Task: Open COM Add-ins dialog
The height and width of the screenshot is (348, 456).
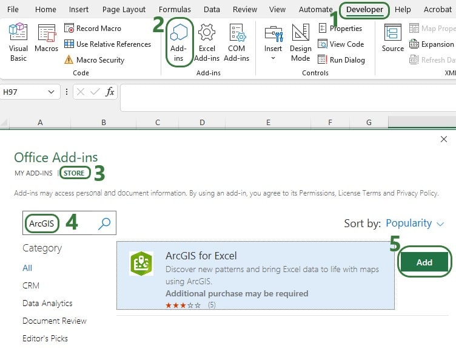Action: point(236,43)
